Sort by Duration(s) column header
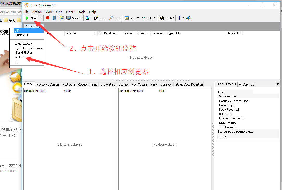This screenshot has width=282, height=190. 113,33
